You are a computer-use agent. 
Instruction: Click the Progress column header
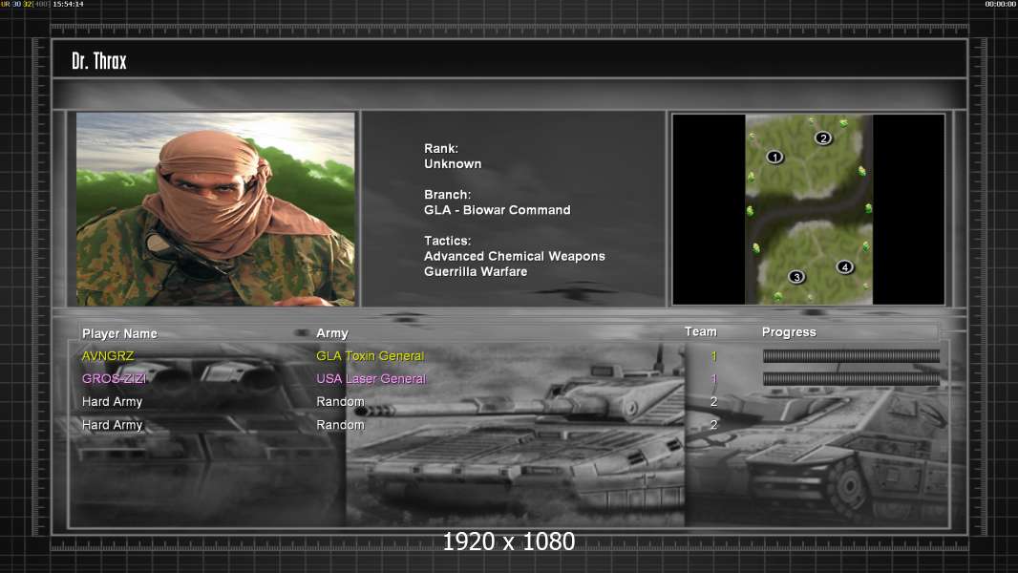[789, 332]
